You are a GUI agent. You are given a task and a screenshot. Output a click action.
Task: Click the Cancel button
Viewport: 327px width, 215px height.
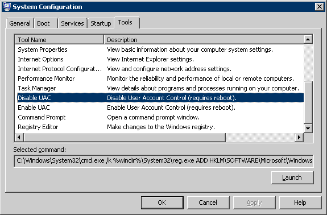pos(208,202)
